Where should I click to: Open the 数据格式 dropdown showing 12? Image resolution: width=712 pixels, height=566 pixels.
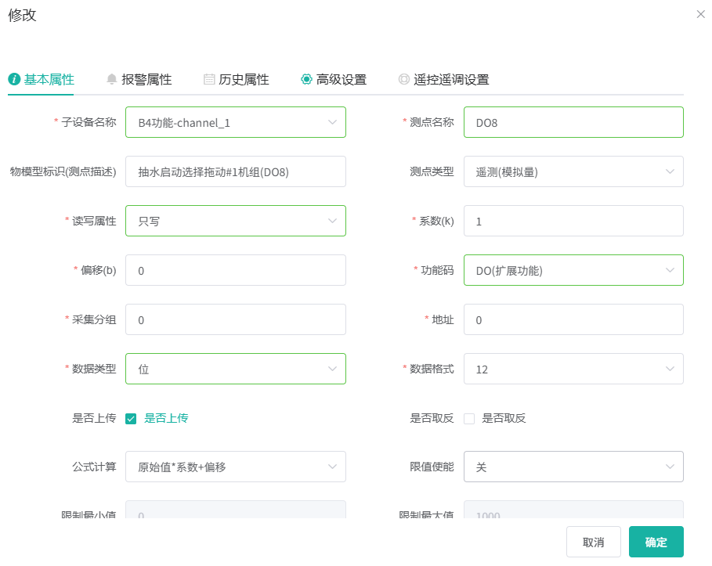[573, 369]
